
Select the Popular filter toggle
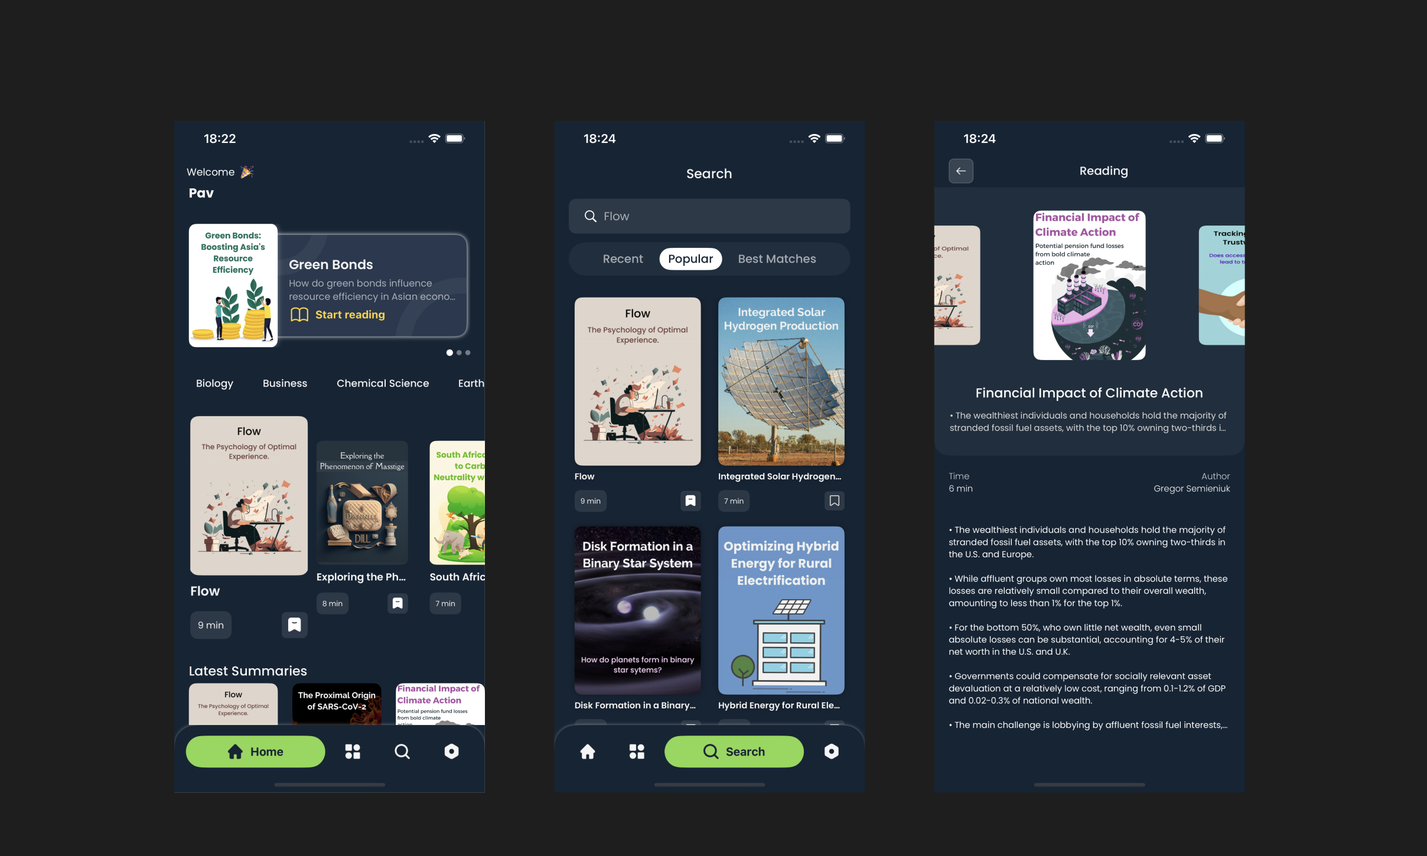(x=690, y=258)
